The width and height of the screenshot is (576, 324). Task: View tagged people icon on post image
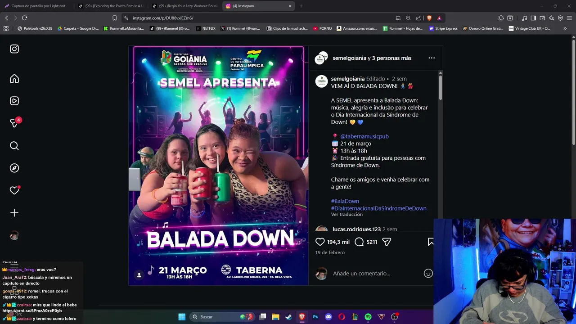(139, 275)
